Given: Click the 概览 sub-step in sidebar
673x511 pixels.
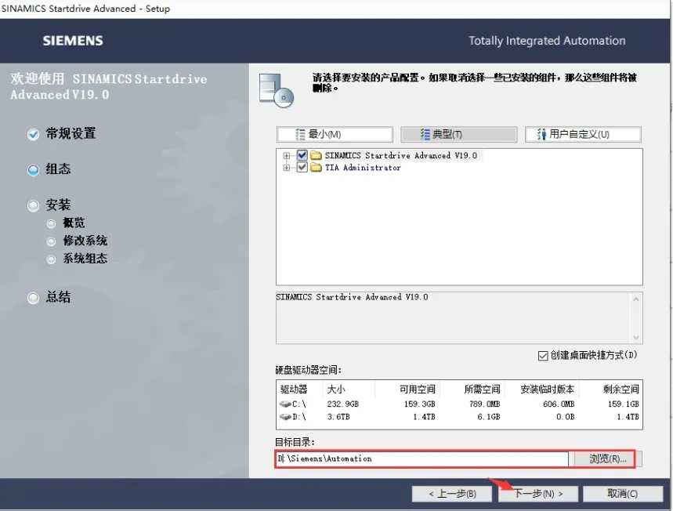Looking at the screenshot, I should point(74,223).
